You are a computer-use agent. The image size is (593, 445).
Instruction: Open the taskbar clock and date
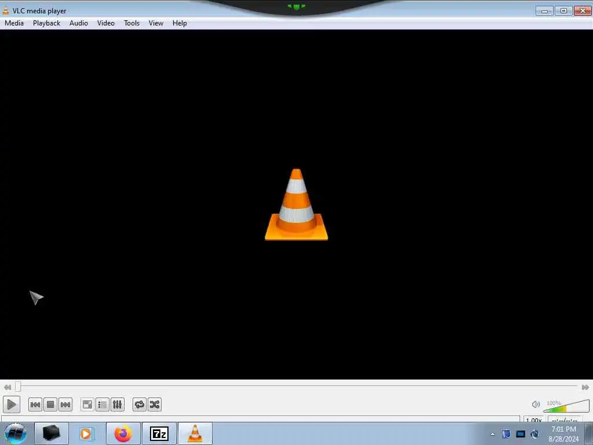point(563,434)
